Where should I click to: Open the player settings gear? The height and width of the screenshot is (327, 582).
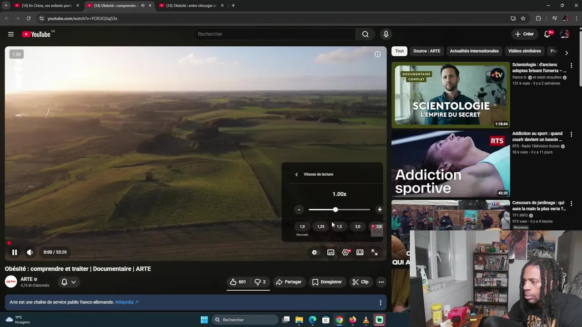pyautogui.click(x=346, y=253)
